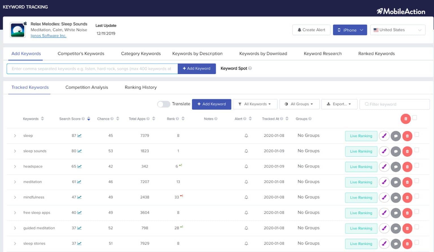Switch to Competitor's Keywords tab

[x=81, y=54]
